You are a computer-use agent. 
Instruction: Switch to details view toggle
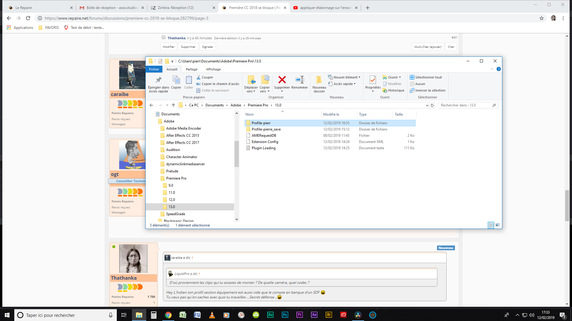click(x=491, y=225)
